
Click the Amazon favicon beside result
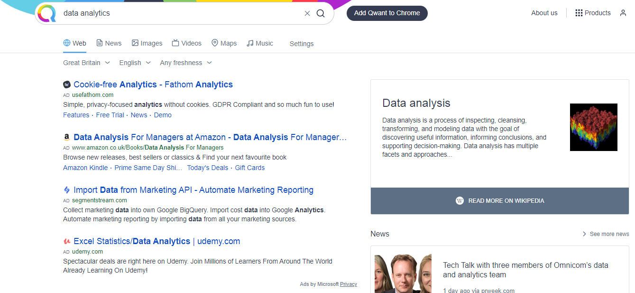pyautogui.click(x=67, y=137)
